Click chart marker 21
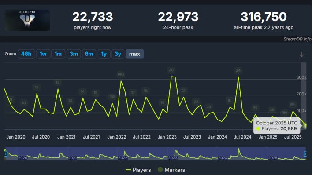This screenshot has width=312, height=175. [183, 91]
